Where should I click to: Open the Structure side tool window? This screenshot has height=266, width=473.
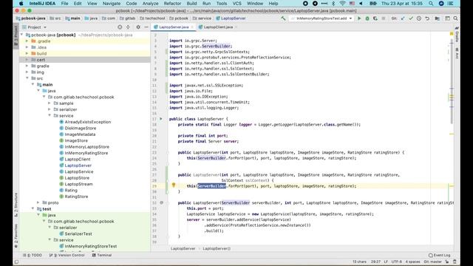click(x=16, y=205)
